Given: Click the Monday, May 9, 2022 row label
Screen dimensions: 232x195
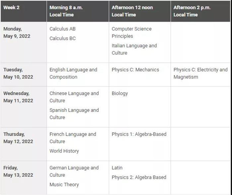Looking at the screenshot, I should click(17, 32).
